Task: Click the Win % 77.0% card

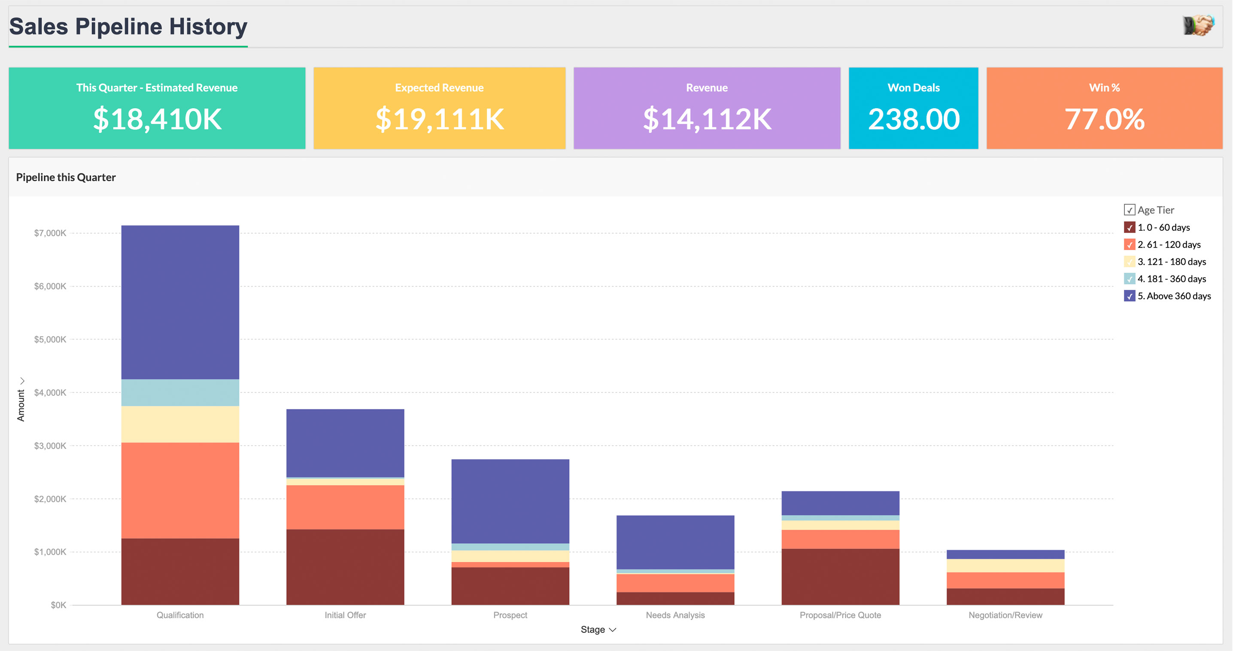Action: pos(1104,108)
